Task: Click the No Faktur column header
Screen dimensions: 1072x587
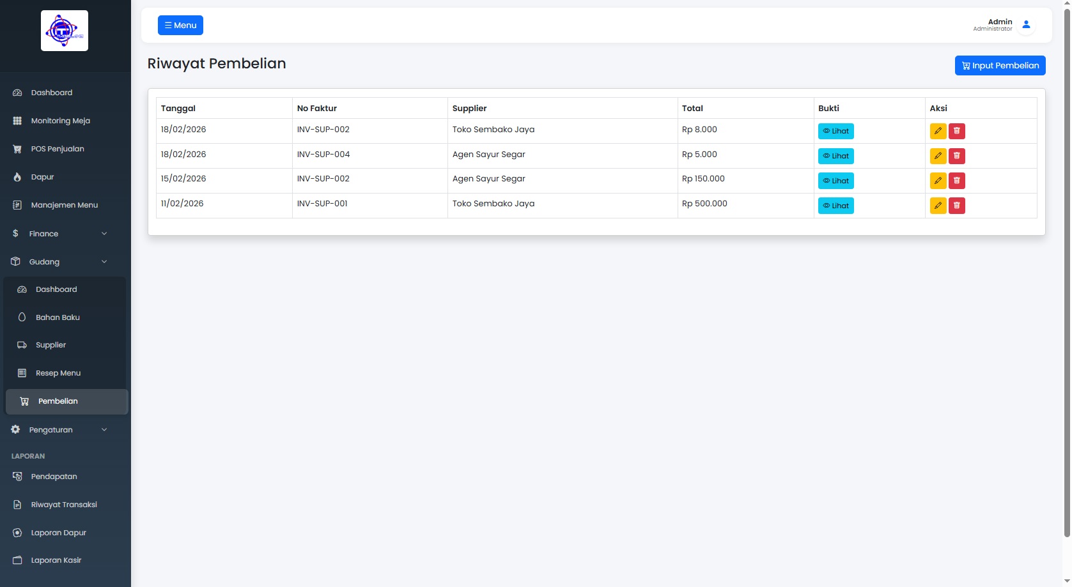Action: [x=369, y=108]
